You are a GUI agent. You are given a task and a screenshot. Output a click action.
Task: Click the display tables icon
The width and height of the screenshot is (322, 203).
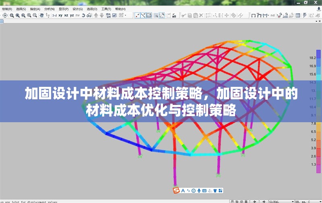(x=297, y=15)
